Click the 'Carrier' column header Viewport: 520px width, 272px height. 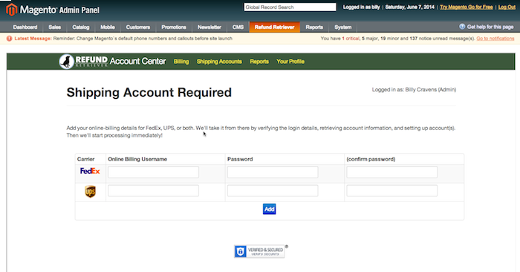point(86,159)
